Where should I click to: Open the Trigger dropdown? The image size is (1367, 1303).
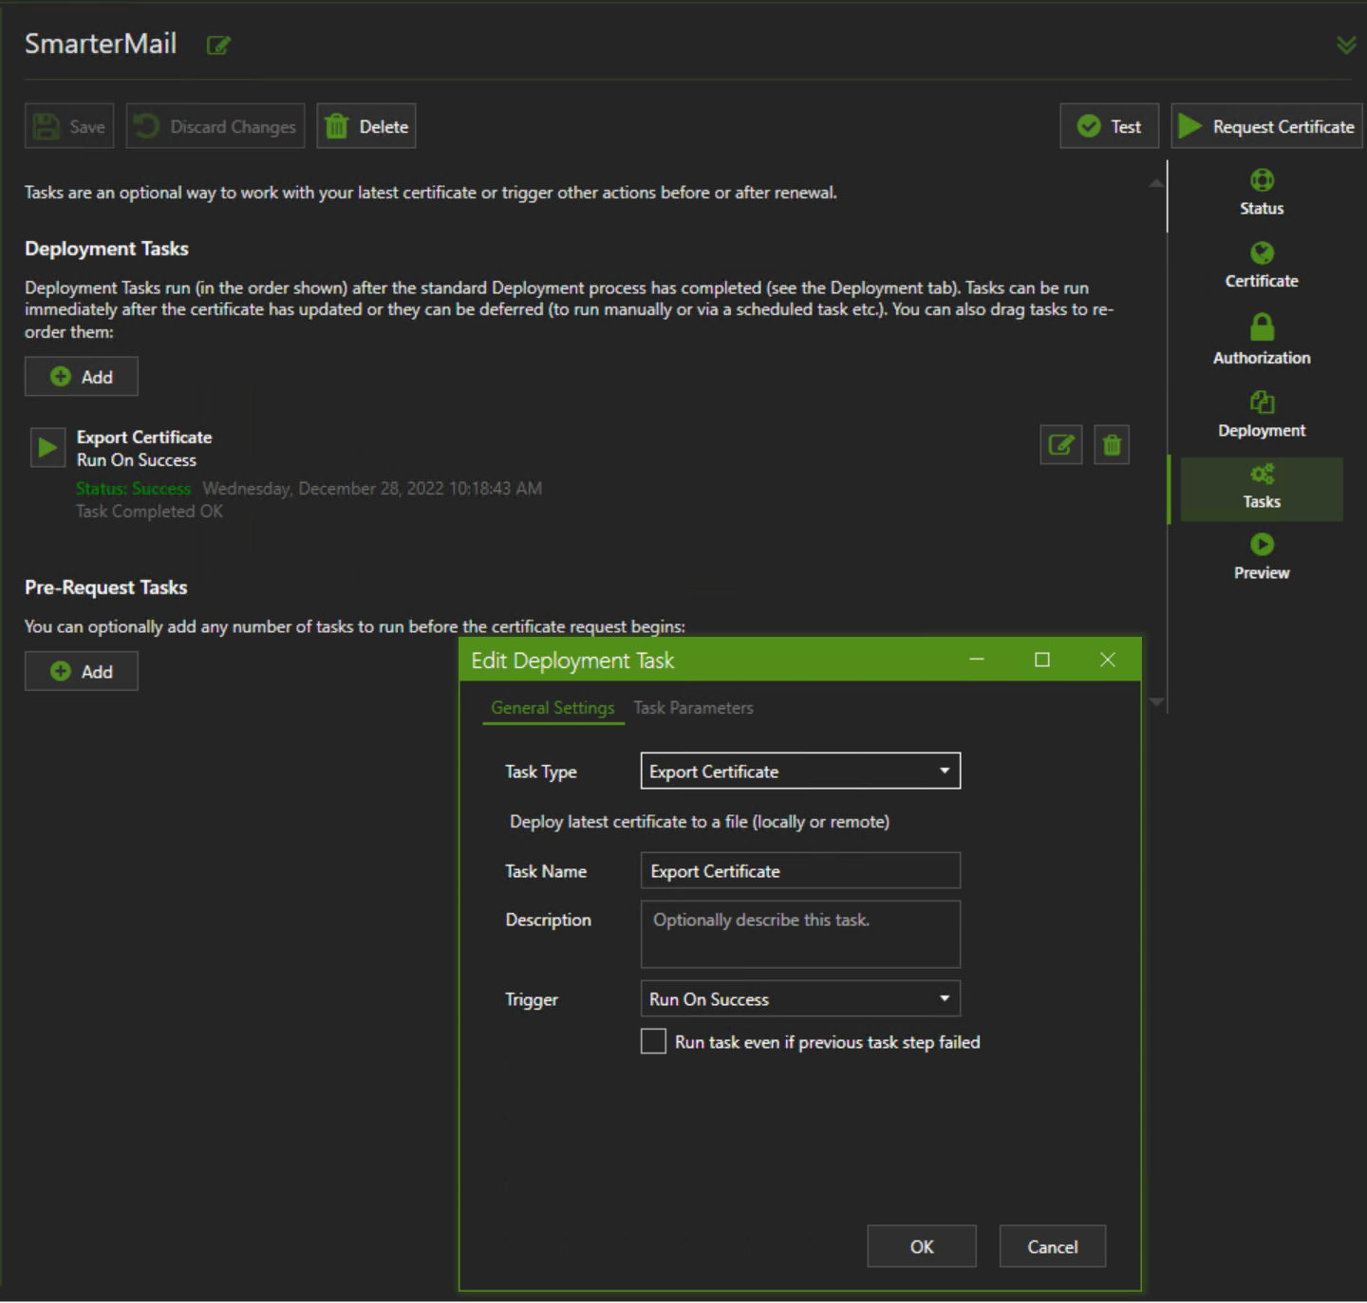coord(800,998)
